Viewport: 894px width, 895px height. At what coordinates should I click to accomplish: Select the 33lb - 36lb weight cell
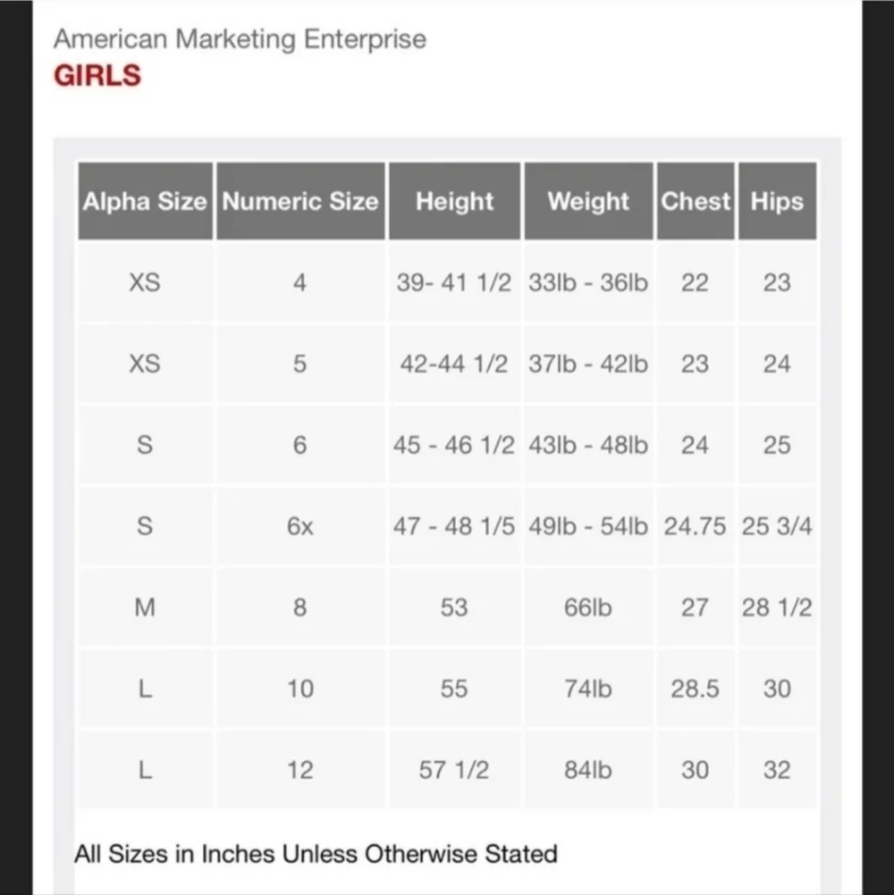pyautogui.click(x=588, y=282)
